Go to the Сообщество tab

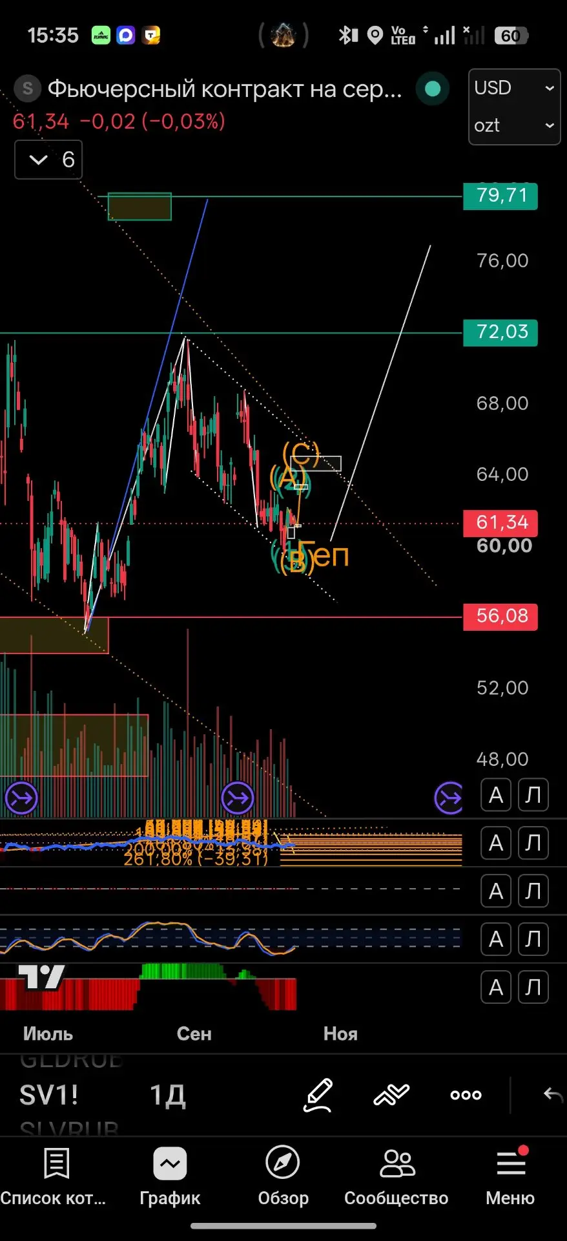pos(397,1176)
